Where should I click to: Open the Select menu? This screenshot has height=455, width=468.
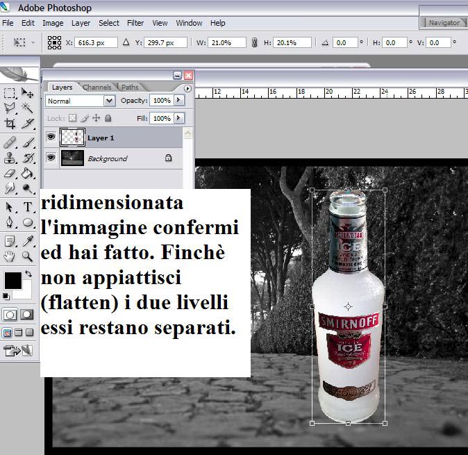coord(109,23)
